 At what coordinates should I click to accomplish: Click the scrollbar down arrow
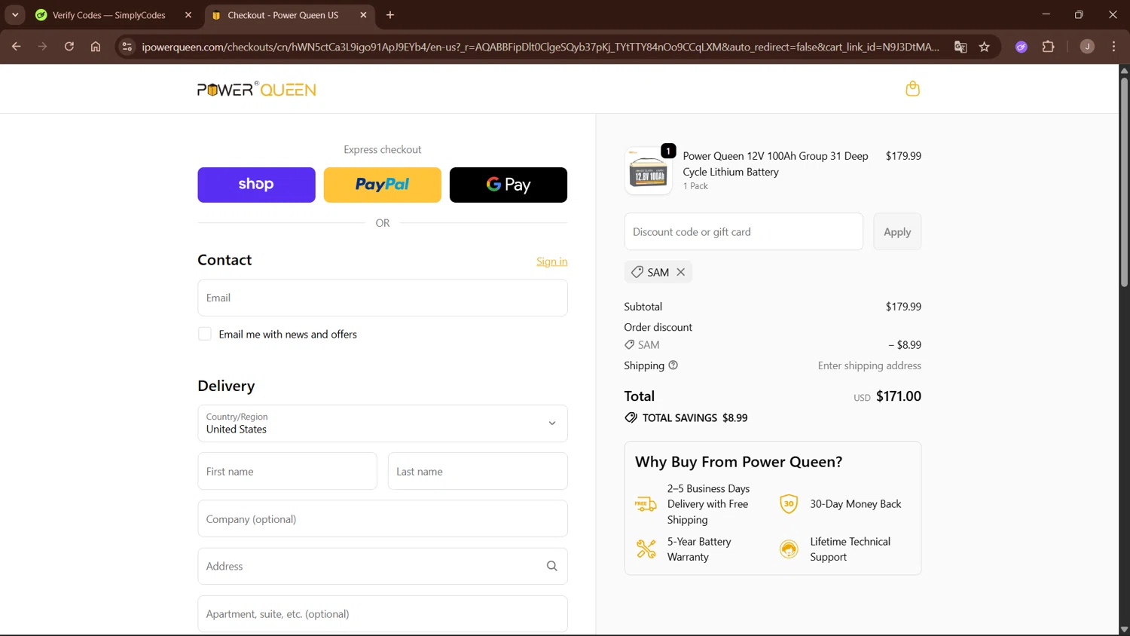[x=1124, y=629]
